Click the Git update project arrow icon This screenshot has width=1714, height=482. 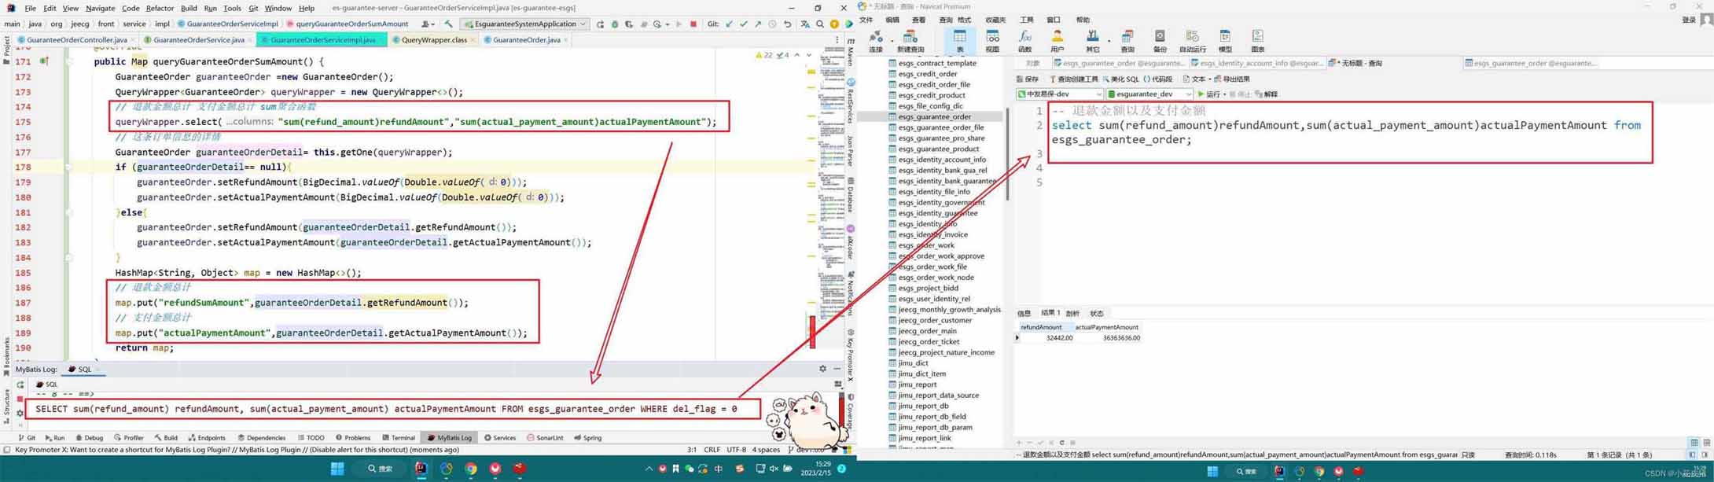[x=730, y=24]
